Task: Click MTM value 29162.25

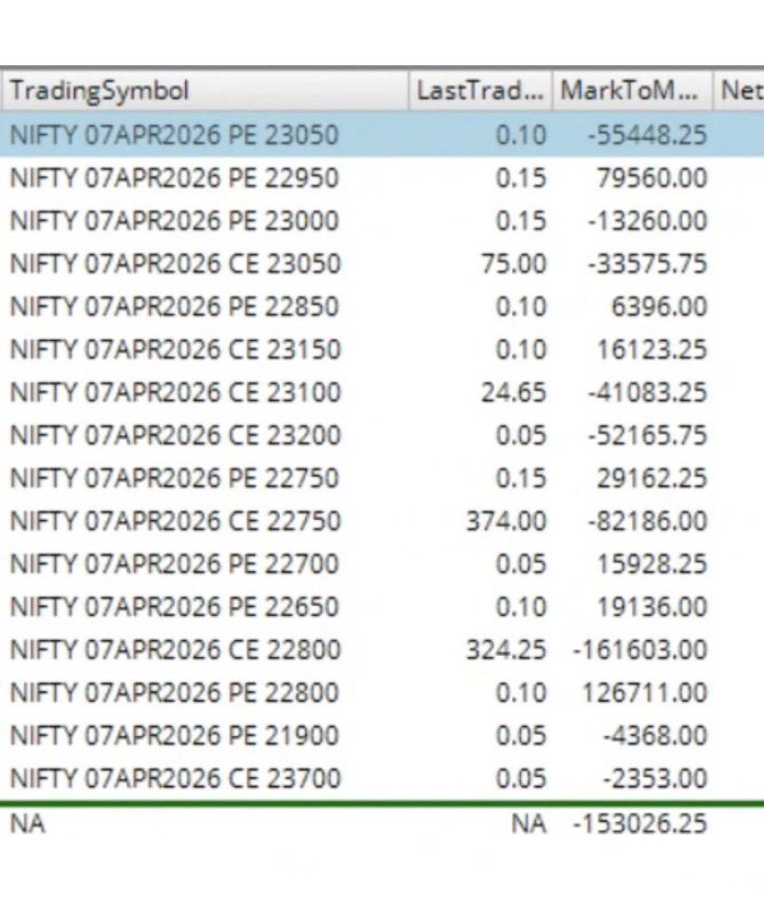Action: click(652, 479)
